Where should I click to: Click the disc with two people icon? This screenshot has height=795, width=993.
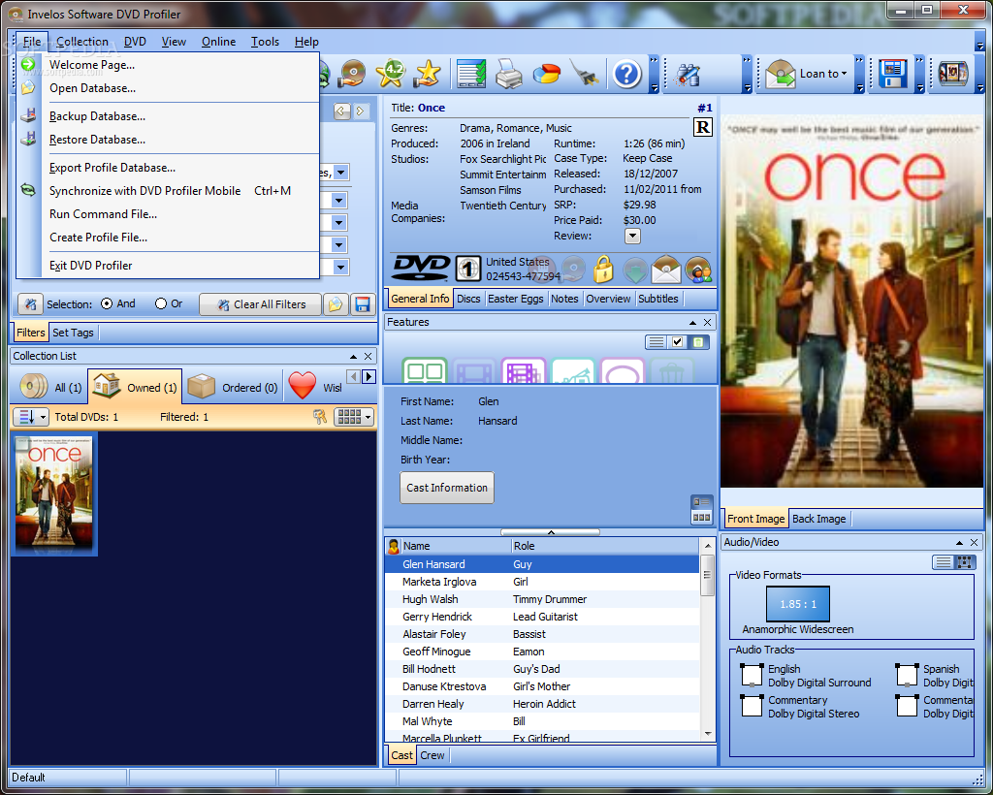pos(698,270)
